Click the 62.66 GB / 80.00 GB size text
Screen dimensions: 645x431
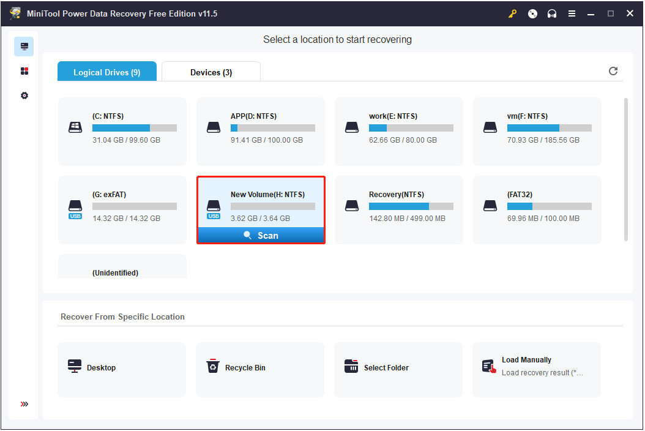[x=403, y=140]
